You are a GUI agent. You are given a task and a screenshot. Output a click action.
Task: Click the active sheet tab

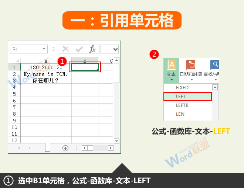[x=48, y=147]
